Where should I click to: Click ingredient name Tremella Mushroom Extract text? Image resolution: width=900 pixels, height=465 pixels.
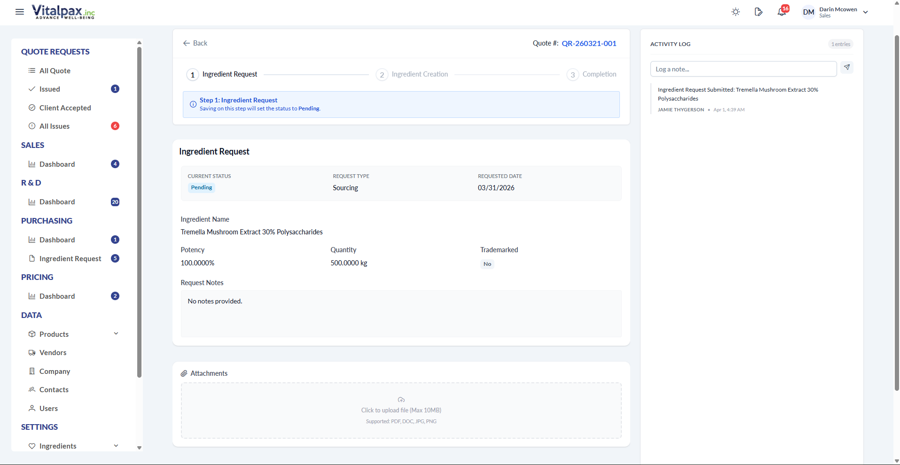coord(252,232)
